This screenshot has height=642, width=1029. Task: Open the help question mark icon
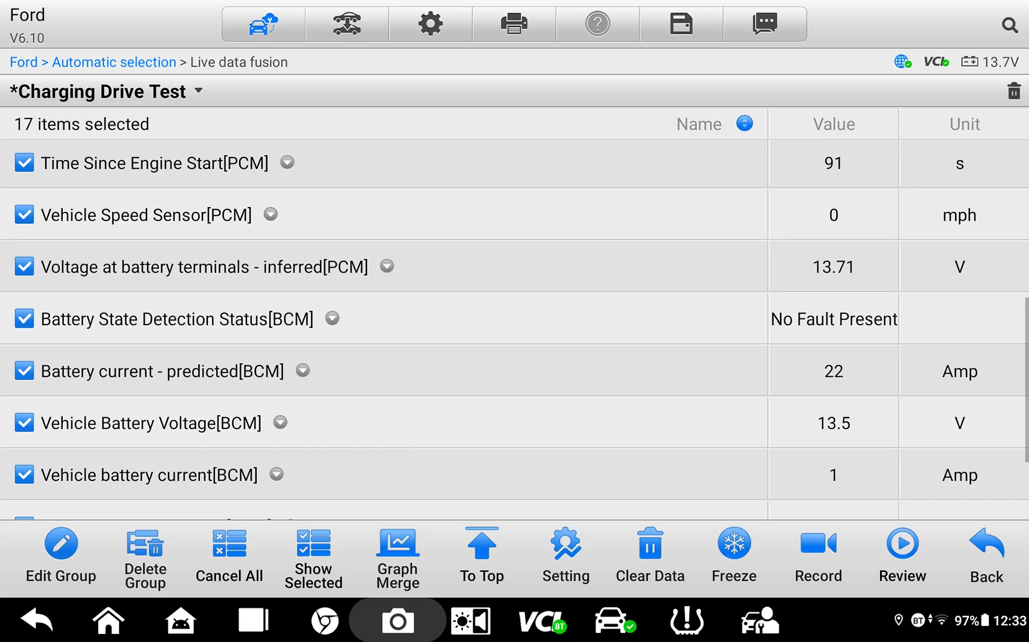597,24
